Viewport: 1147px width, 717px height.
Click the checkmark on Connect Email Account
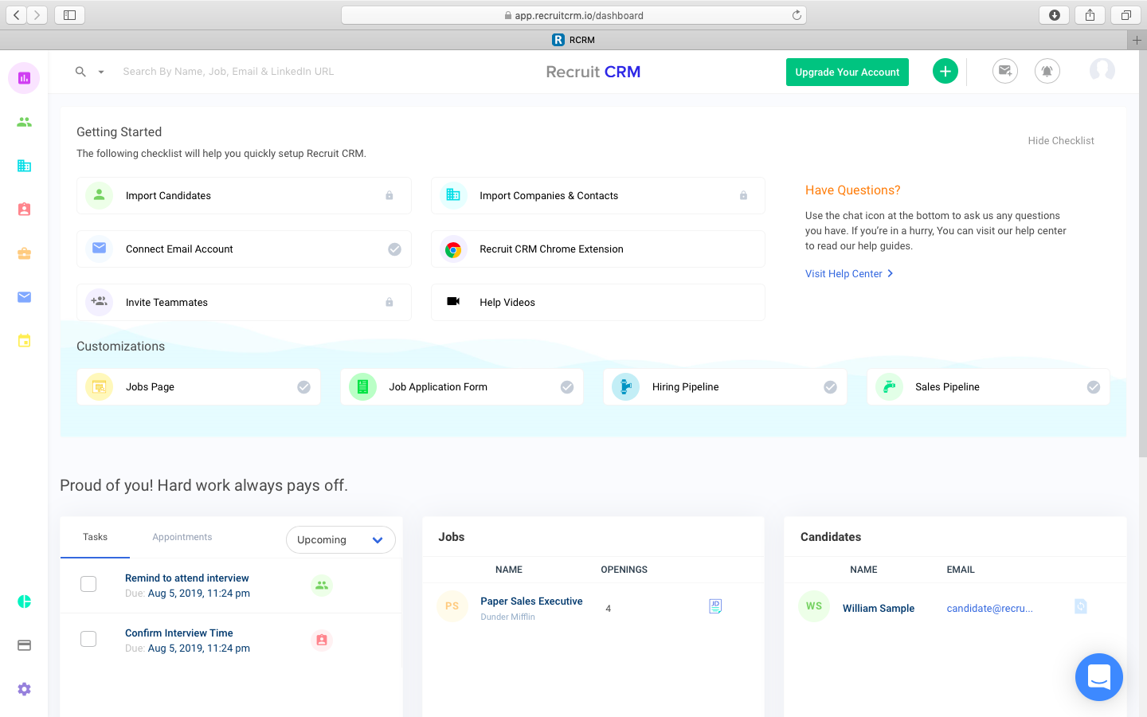point(394,249)
